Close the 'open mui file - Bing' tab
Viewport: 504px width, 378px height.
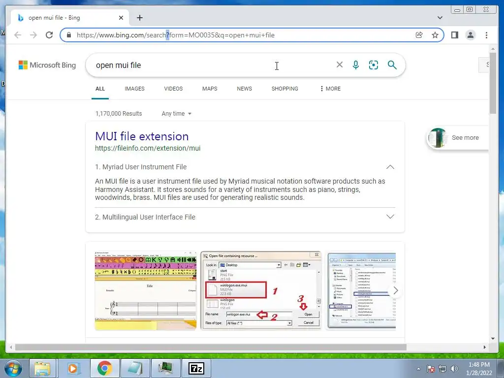click(121, 18)
